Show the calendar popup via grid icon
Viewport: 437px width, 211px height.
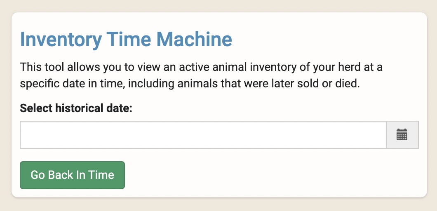(x=402, y=134)
